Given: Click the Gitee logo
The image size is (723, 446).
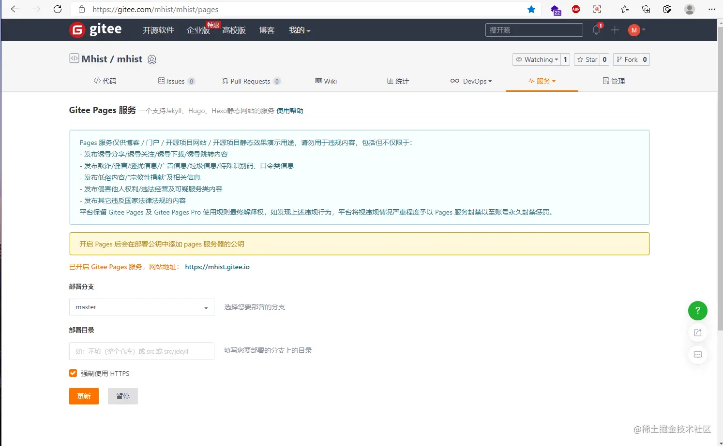Looking at the screenshot, I should 96,29.
